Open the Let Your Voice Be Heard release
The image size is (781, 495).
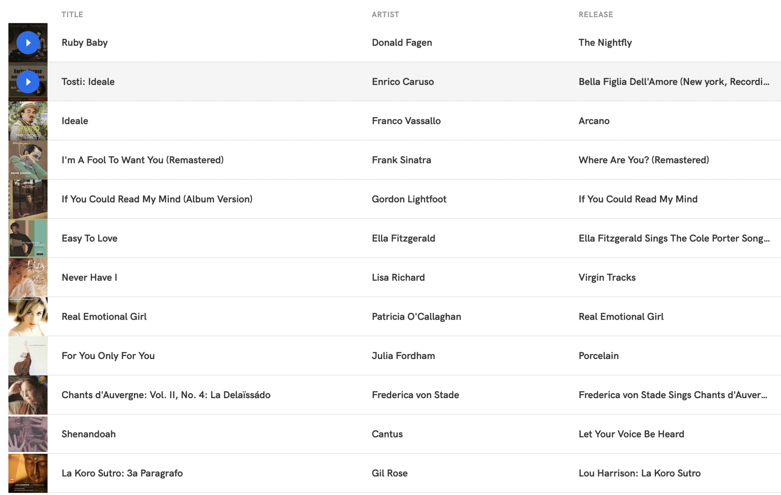click(632, 434)
